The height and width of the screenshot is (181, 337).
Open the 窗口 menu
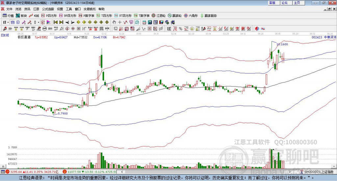(x=78, y=9)
